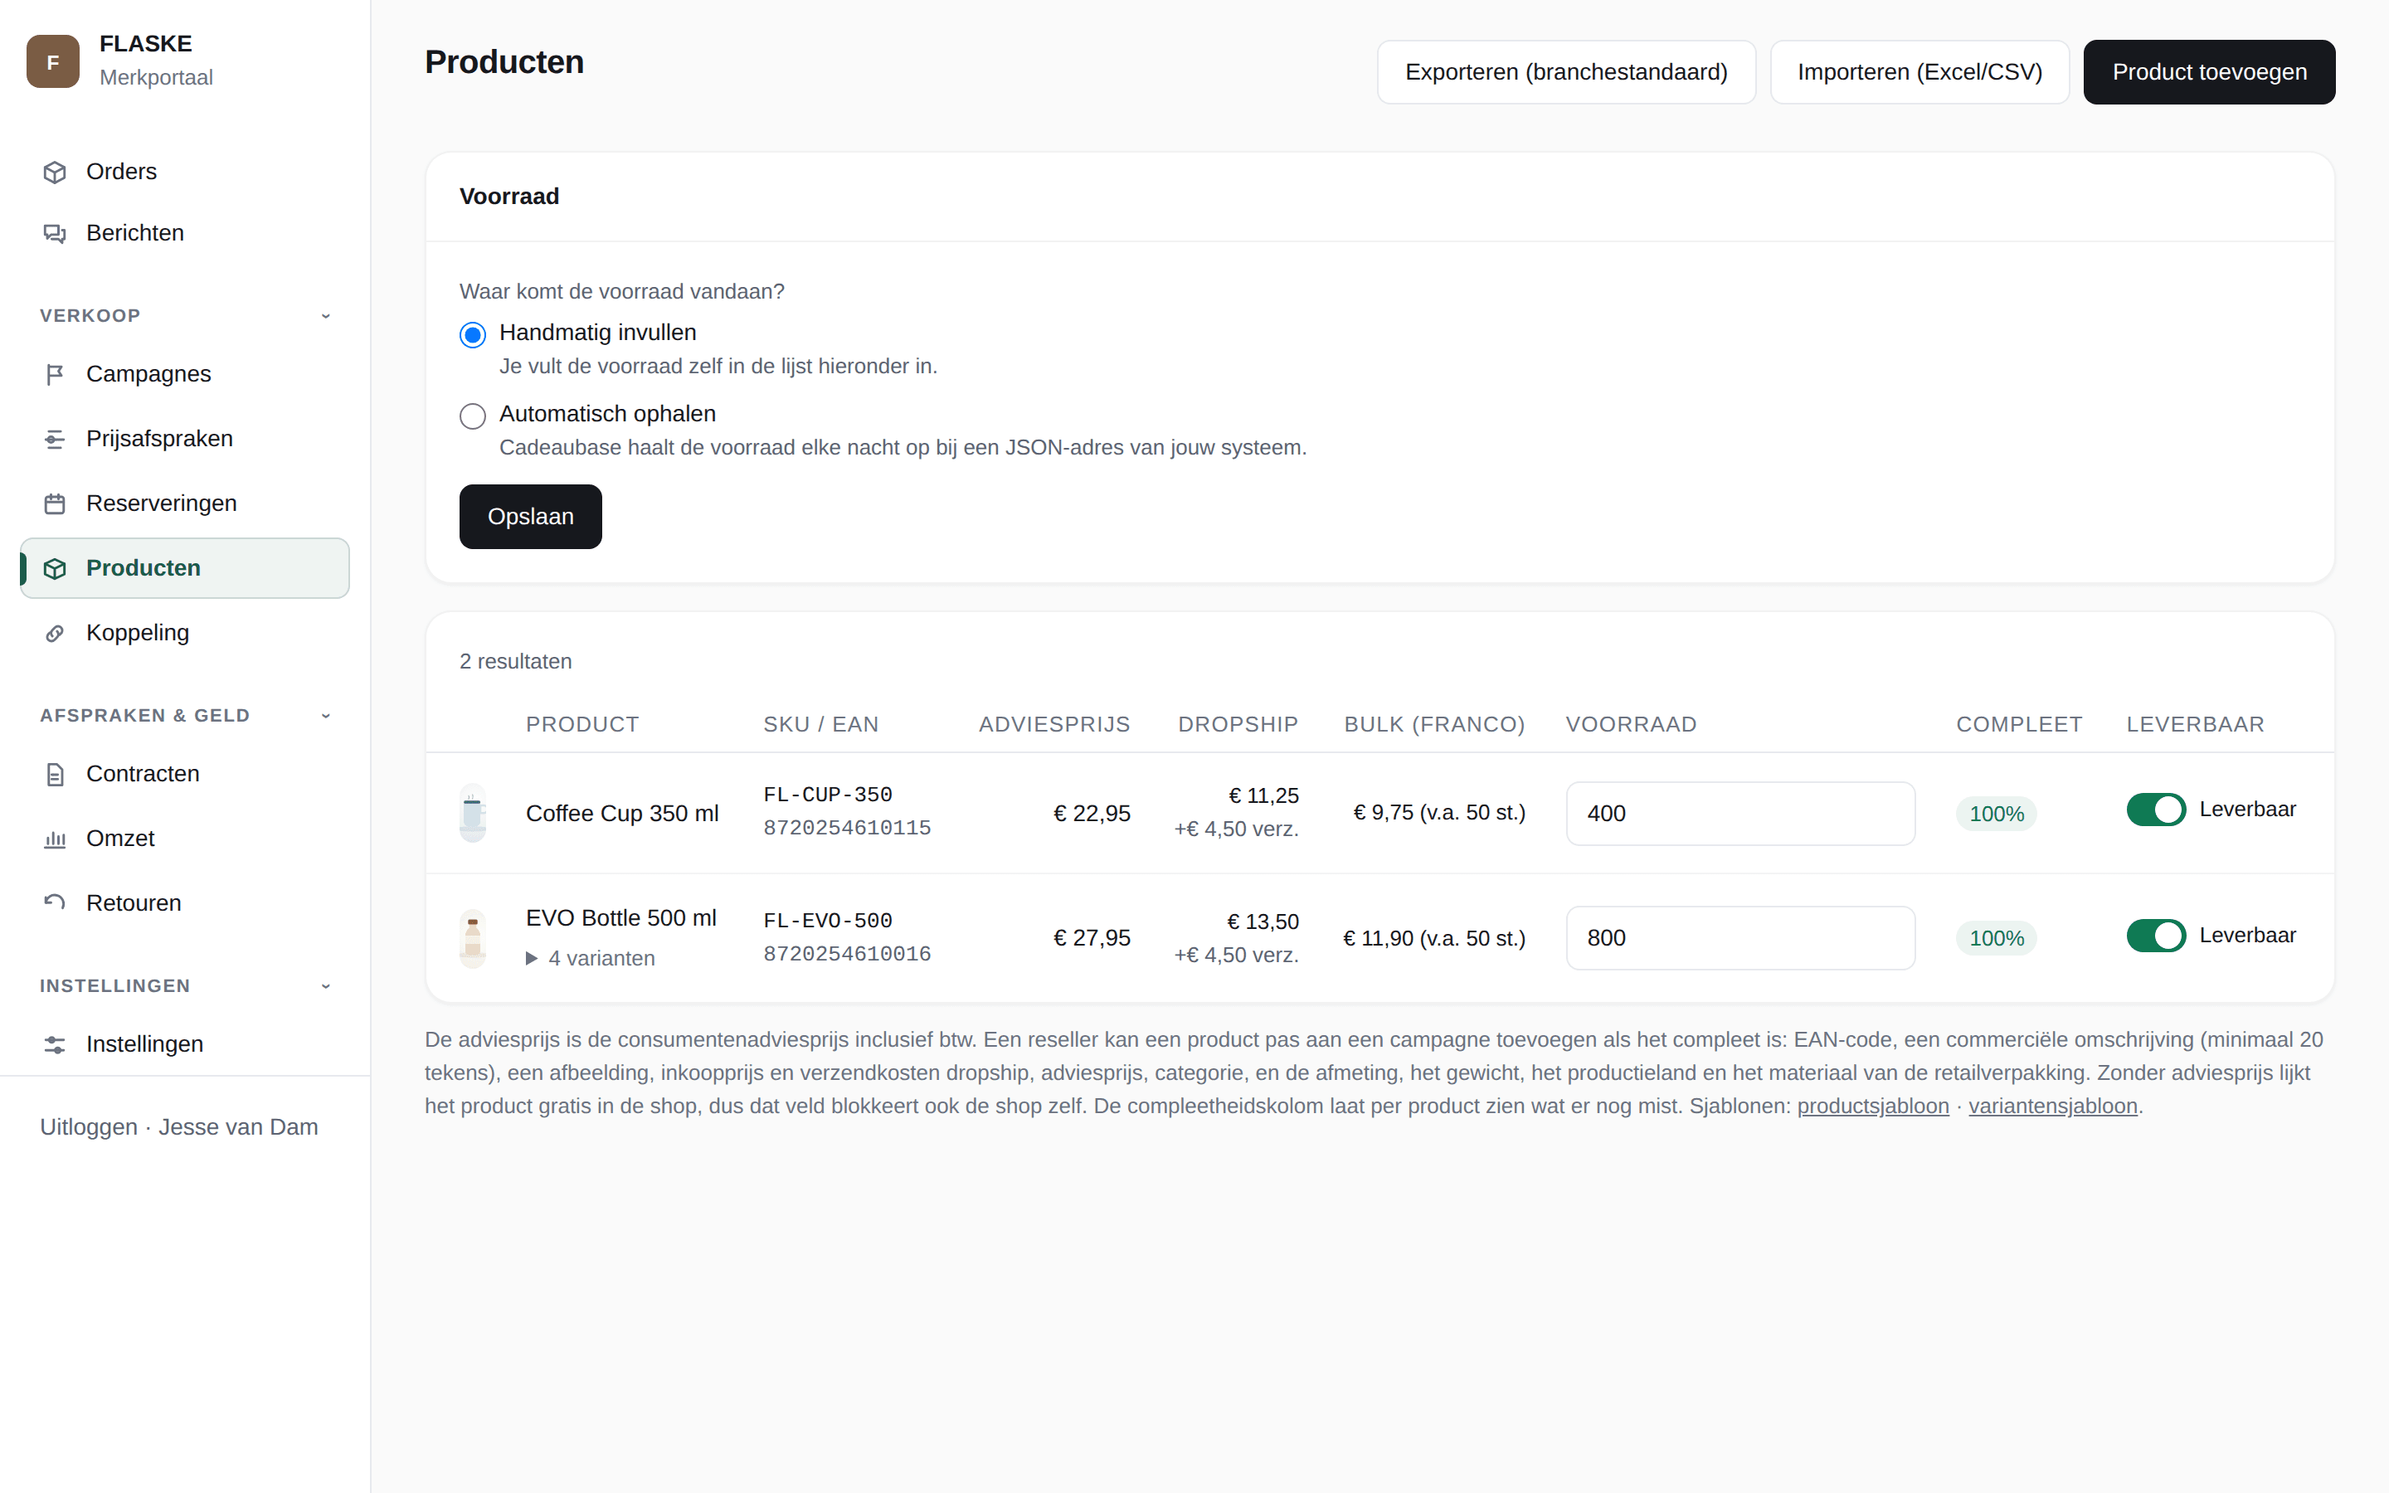
Task: Open the EVO Bottle 500 ml thumbnail
Action: [473, 938]
